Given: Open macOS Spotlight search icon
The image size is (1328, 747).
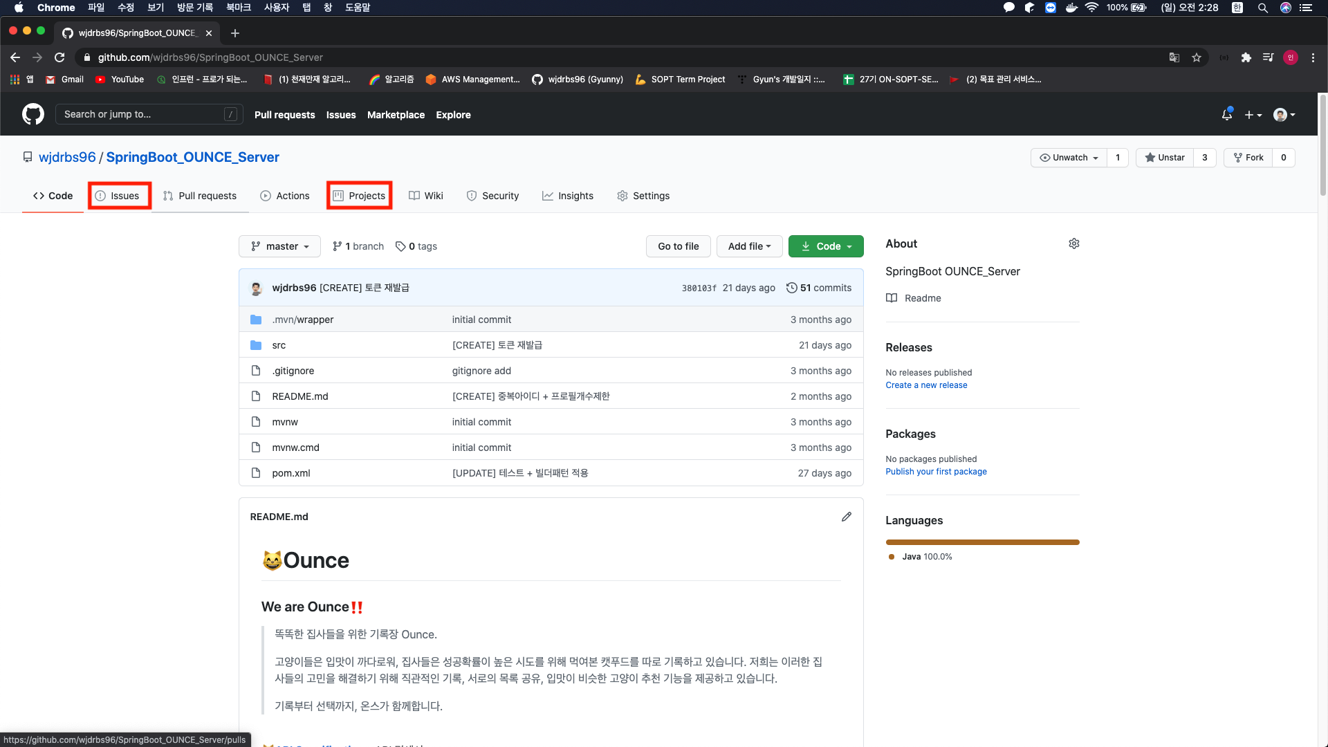Looking at the screenshot, I should 1262,8.
